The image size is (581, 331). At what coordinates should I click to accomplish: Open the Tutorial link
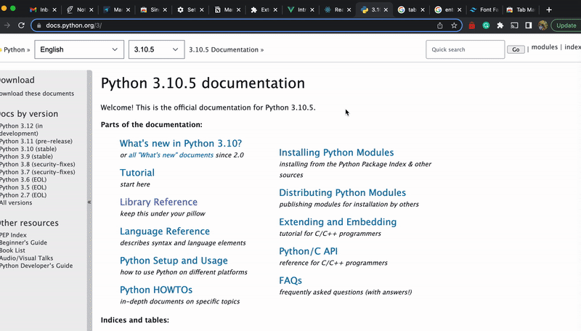tap(137, 173)
